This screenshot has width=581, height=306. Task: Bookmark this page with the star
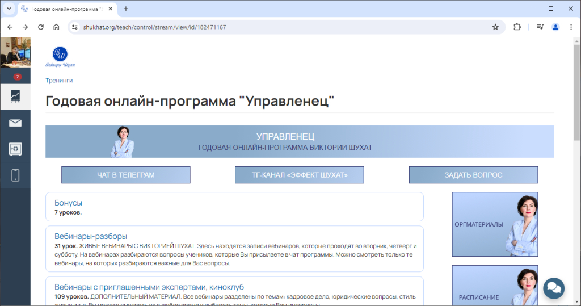(495, 27)
